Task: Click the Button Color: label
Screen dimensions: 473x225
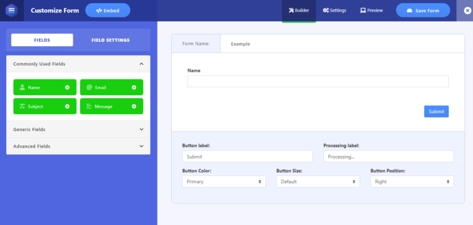Action: pos(196,171)
